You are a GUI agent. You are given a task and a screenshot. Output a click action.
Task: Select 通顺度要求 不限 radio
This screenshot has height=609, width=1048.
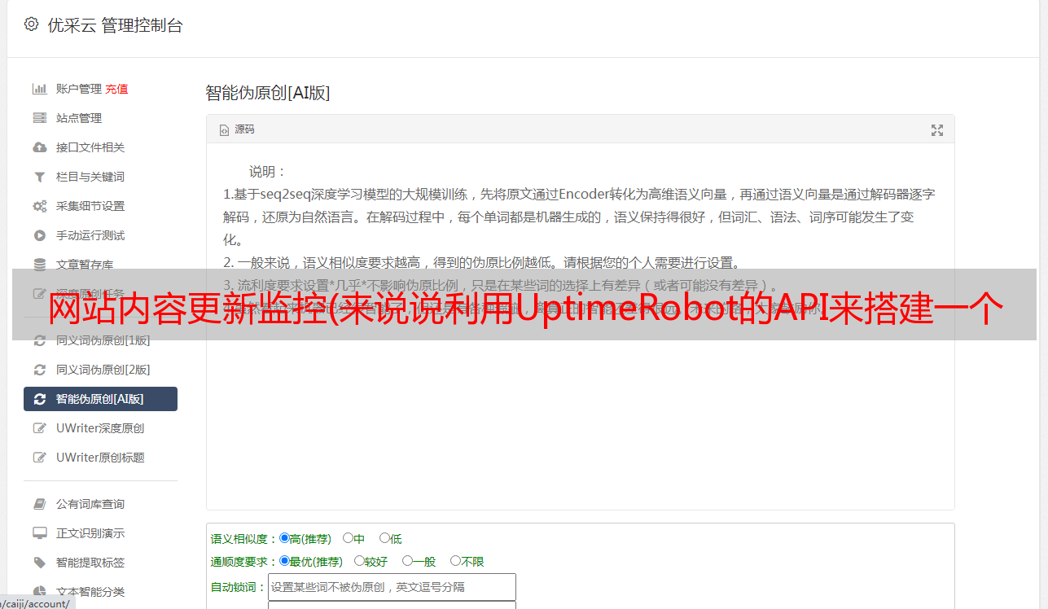(x=455, y=561)
